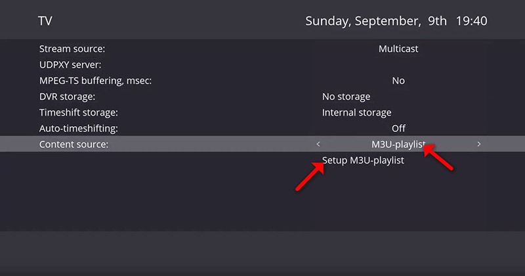Click the Sunday, September 9th date
Viewport: 525px width, 276px height.
click(376, 21)
